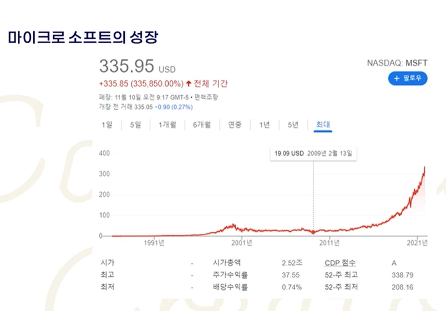Click the 1991년 x-axis label
Image resolution: width=446 pixels, height=311 pixels.
154,243
